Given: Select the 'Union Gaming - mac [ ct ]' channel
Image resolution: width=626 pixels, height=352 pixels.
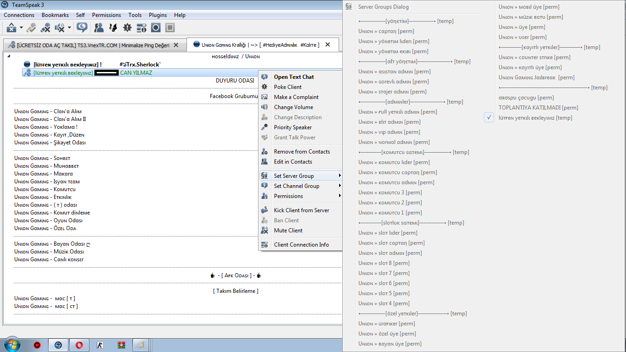Looking at the screenshot, I should coord(46,306).
